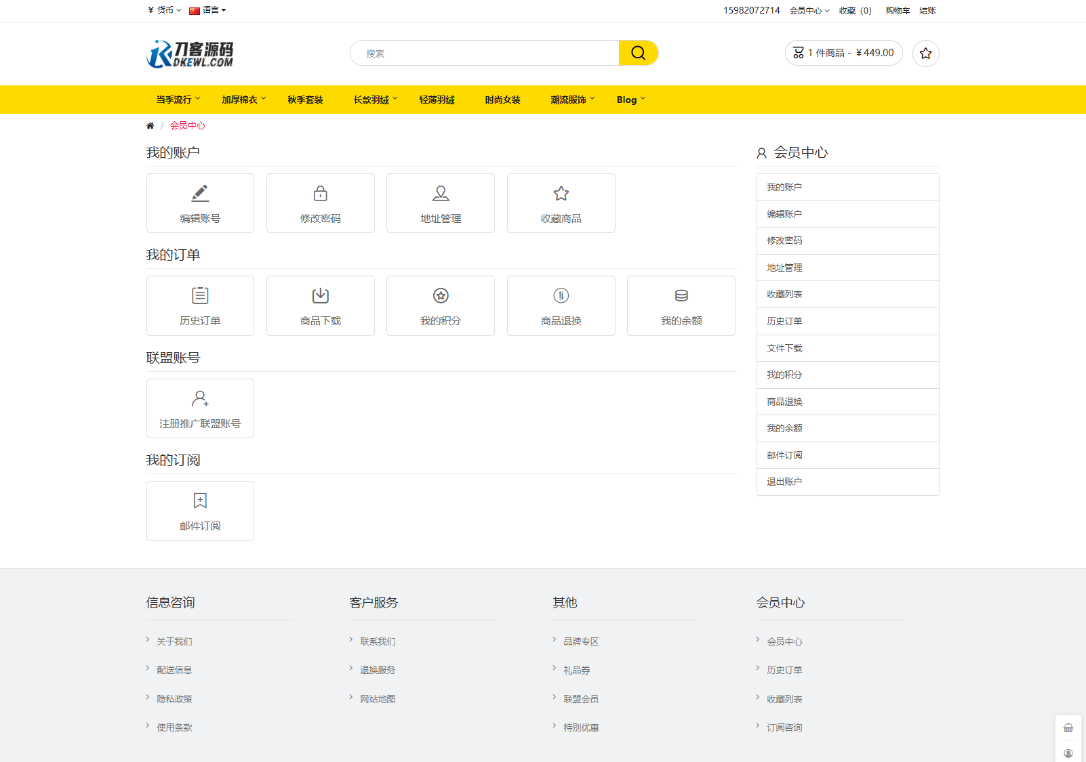Select the search magnifier button
Screen dimensions: 1086x762
(x=638, y=52)
